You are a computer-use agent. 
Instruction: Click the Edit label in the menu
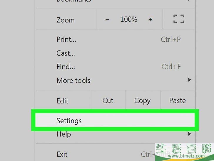(x=62, y=101)
